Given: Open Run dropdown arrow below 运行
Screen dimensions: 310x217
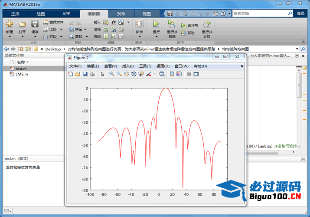Looking at the screenshot, I should (x=156, y=36).
